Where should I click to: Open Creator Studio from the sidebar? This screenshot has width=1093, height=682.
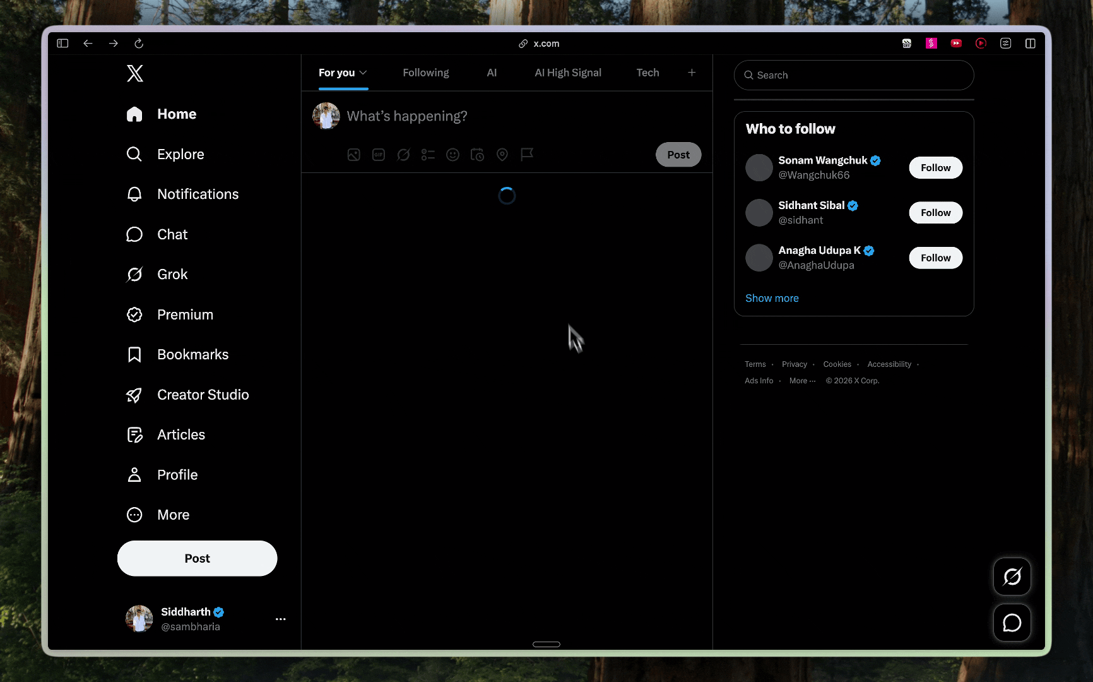pos(187,395)
